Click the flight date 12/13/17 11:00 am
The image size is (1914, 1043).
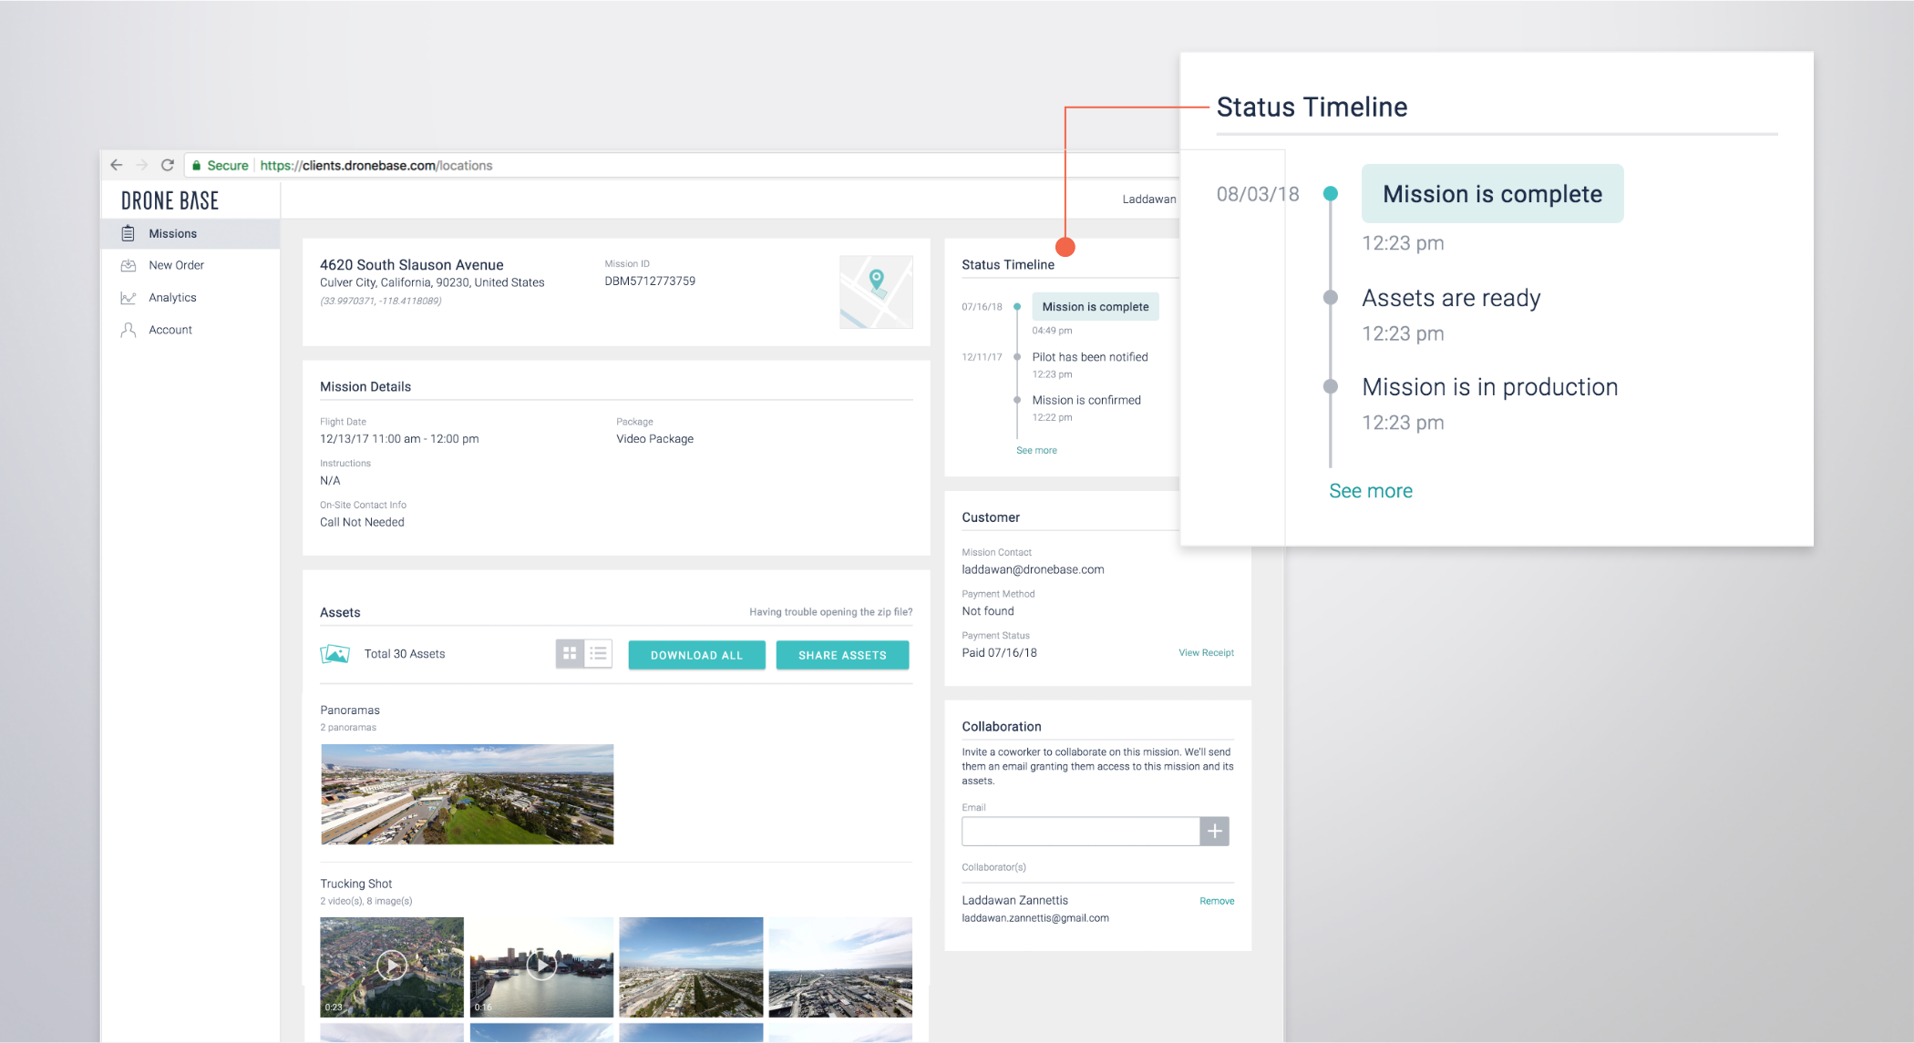click(x=399, y=439)
